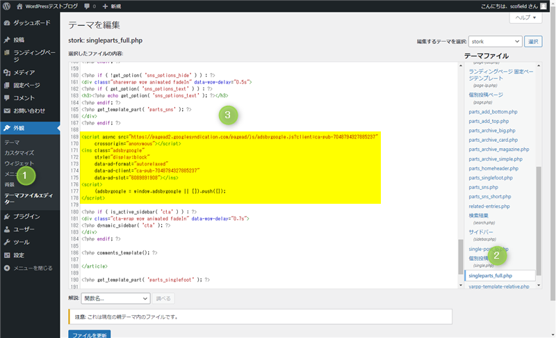Click the comment icon beside コメント
Image resolution: width=556 pixels, height=338 pixels.
[7, 98]
